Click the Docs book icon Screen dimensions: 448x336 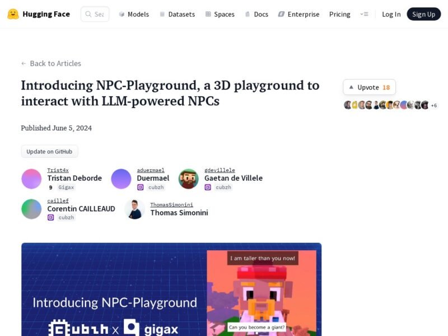pyautogui.click(x=248, y=15)
